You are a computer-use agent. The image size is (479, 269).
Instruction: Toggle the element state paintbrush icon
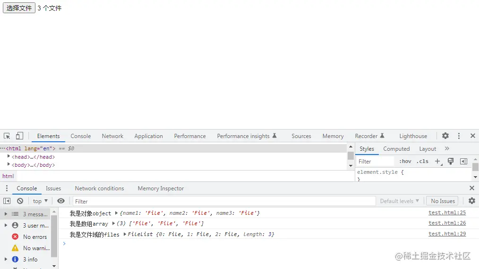point(451,162)
